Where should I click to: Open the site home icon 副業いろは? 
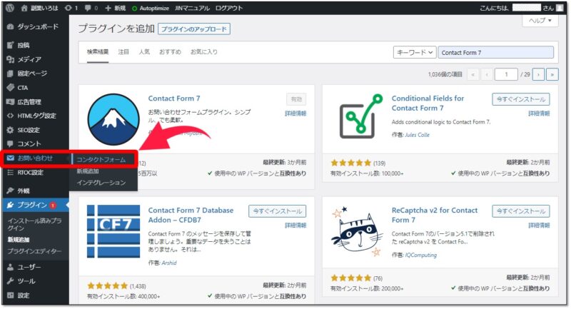39,8
